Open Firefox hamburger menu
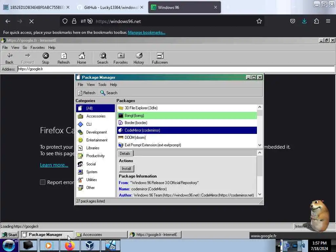The width and height of the screenshot is (336, 252). [328, 21]
